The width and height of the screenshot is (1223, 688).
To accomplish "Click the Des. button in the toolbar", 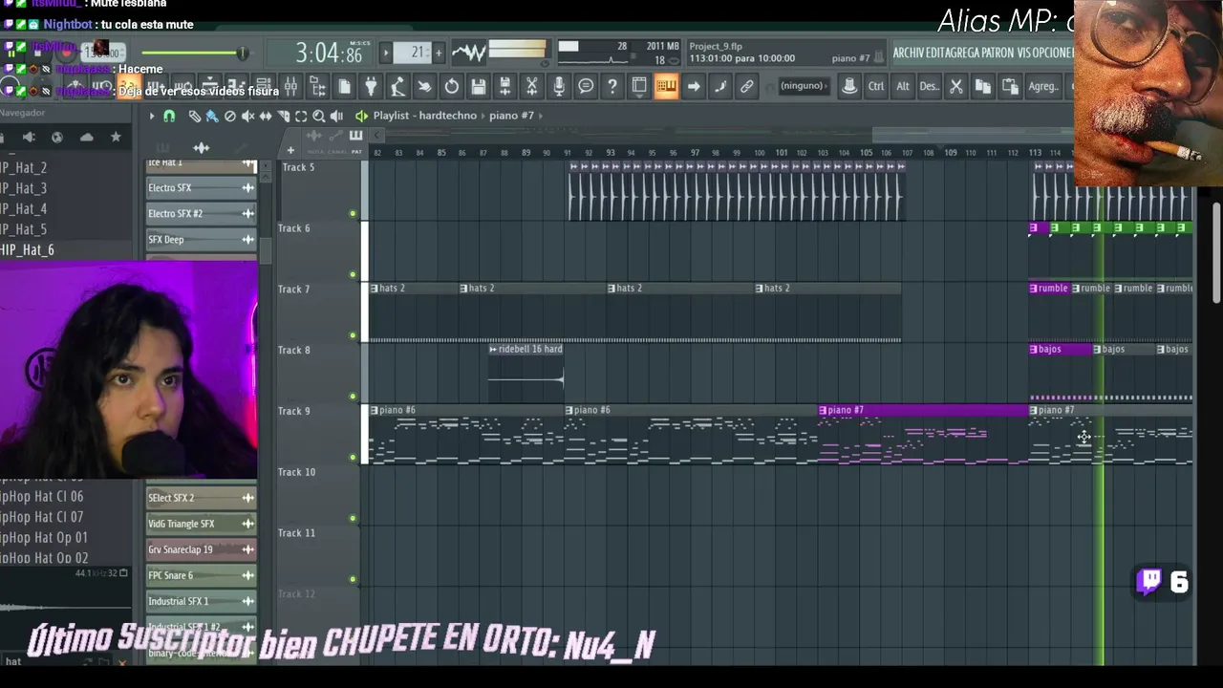I will 929,87.
